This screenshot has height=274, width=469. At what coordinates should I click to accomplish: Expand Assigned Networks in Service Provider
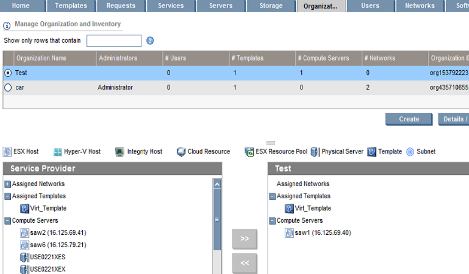(x=8, y=184)
